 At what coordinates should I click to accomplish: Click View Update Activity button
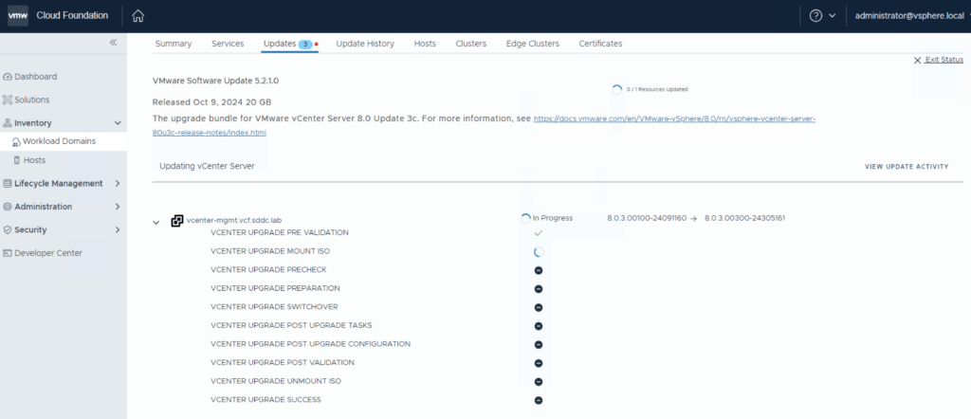point(906,166)
